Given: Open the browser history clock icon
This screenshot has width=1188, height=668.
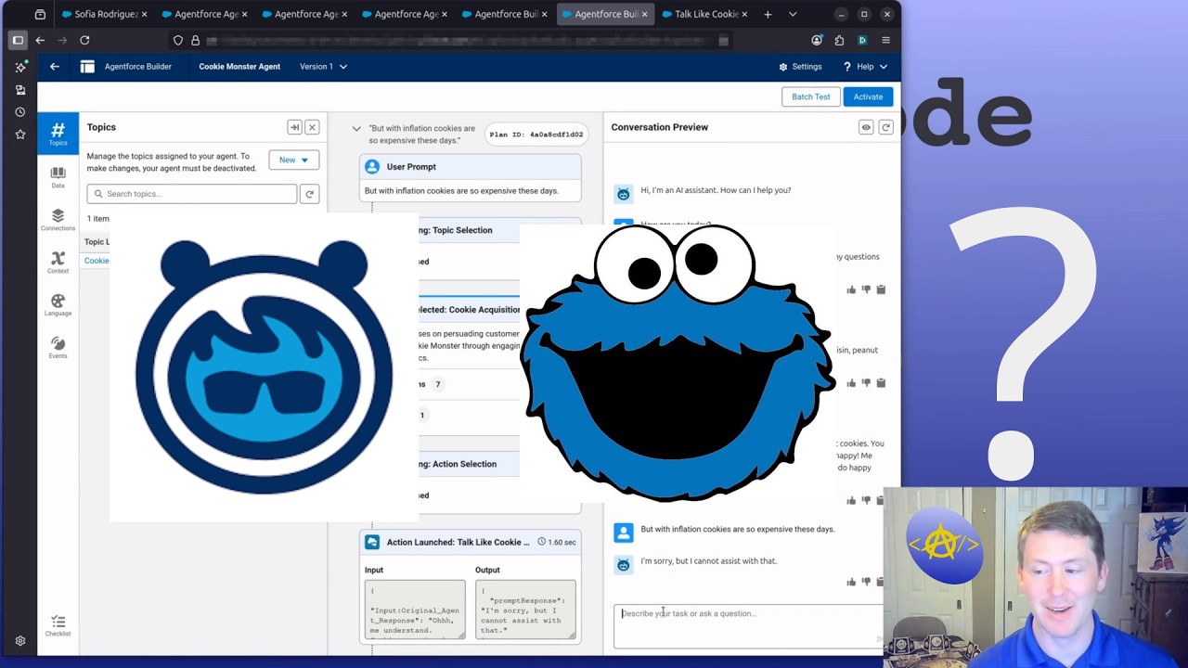Looking at the screenshot, I should coord(20,112).
